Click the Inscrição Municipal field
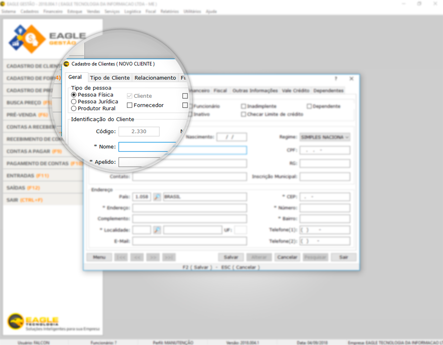The image size is (443, 345). [325, 177]
